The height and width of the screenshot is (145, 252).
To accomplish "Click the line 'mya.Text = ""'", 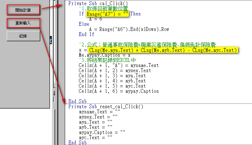I will click(96, 122).
